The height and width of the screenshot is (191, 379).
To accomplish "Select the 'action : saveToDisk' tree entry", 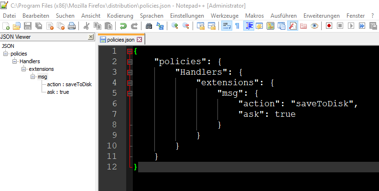I will pos(69,84).
